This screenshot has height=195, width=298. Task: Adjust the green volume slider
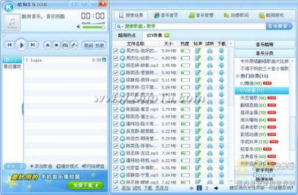pyautogui.click(x=93, y=27)
